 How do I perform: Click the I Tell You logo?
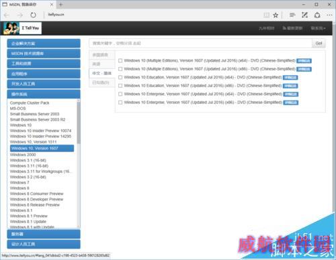click(x=22, y=28)
